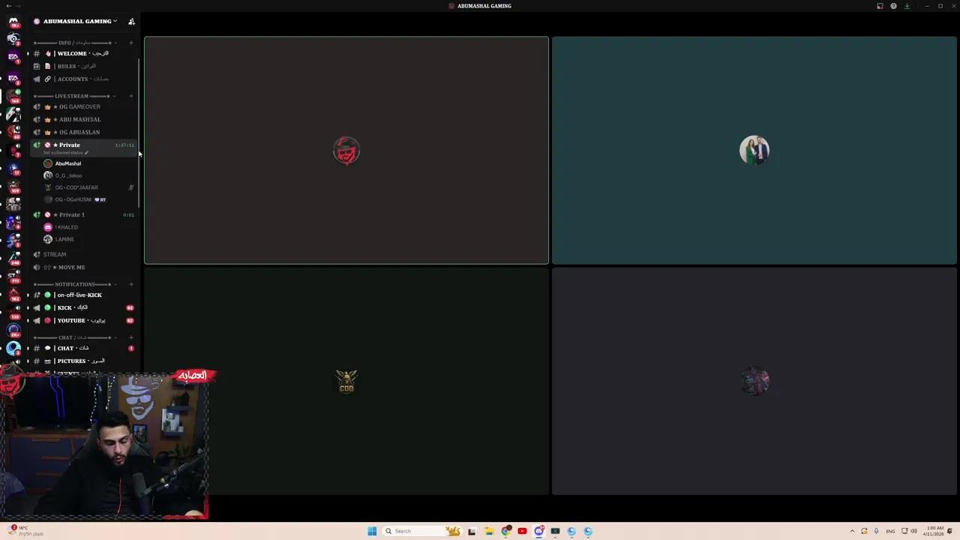Join the MOVE ME voice channel
960x540 pixels.
83,267
